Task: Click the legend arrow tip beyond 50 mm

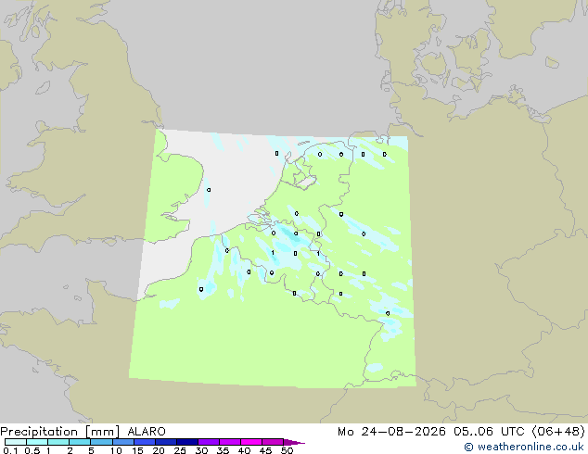Action: coord(294,442)
